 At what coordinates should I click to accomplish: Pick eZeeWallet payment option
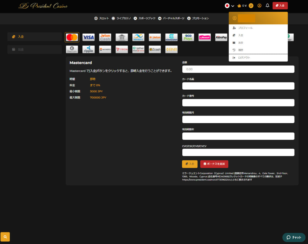click(x=171, y=37)
